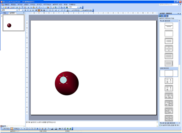Open the zoom percentage dropdown

(x=78, y=7)
